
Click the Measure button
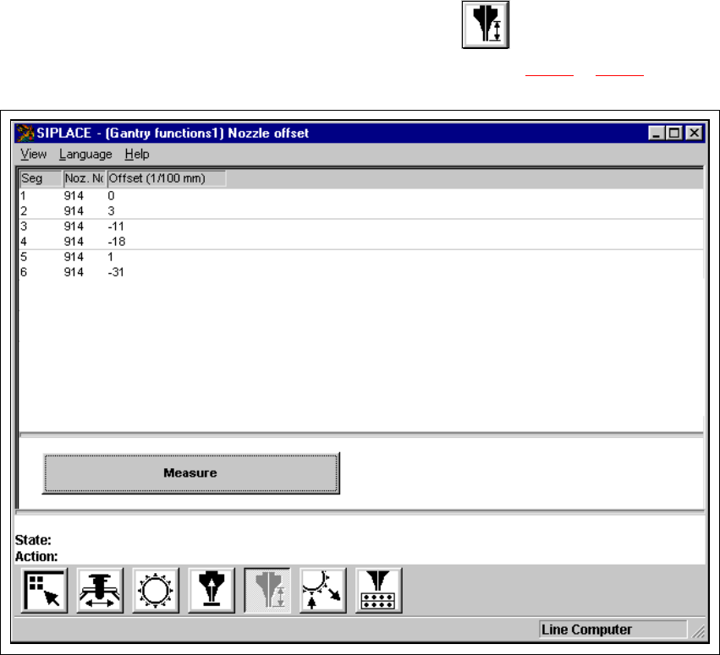[x=190, y=473]
